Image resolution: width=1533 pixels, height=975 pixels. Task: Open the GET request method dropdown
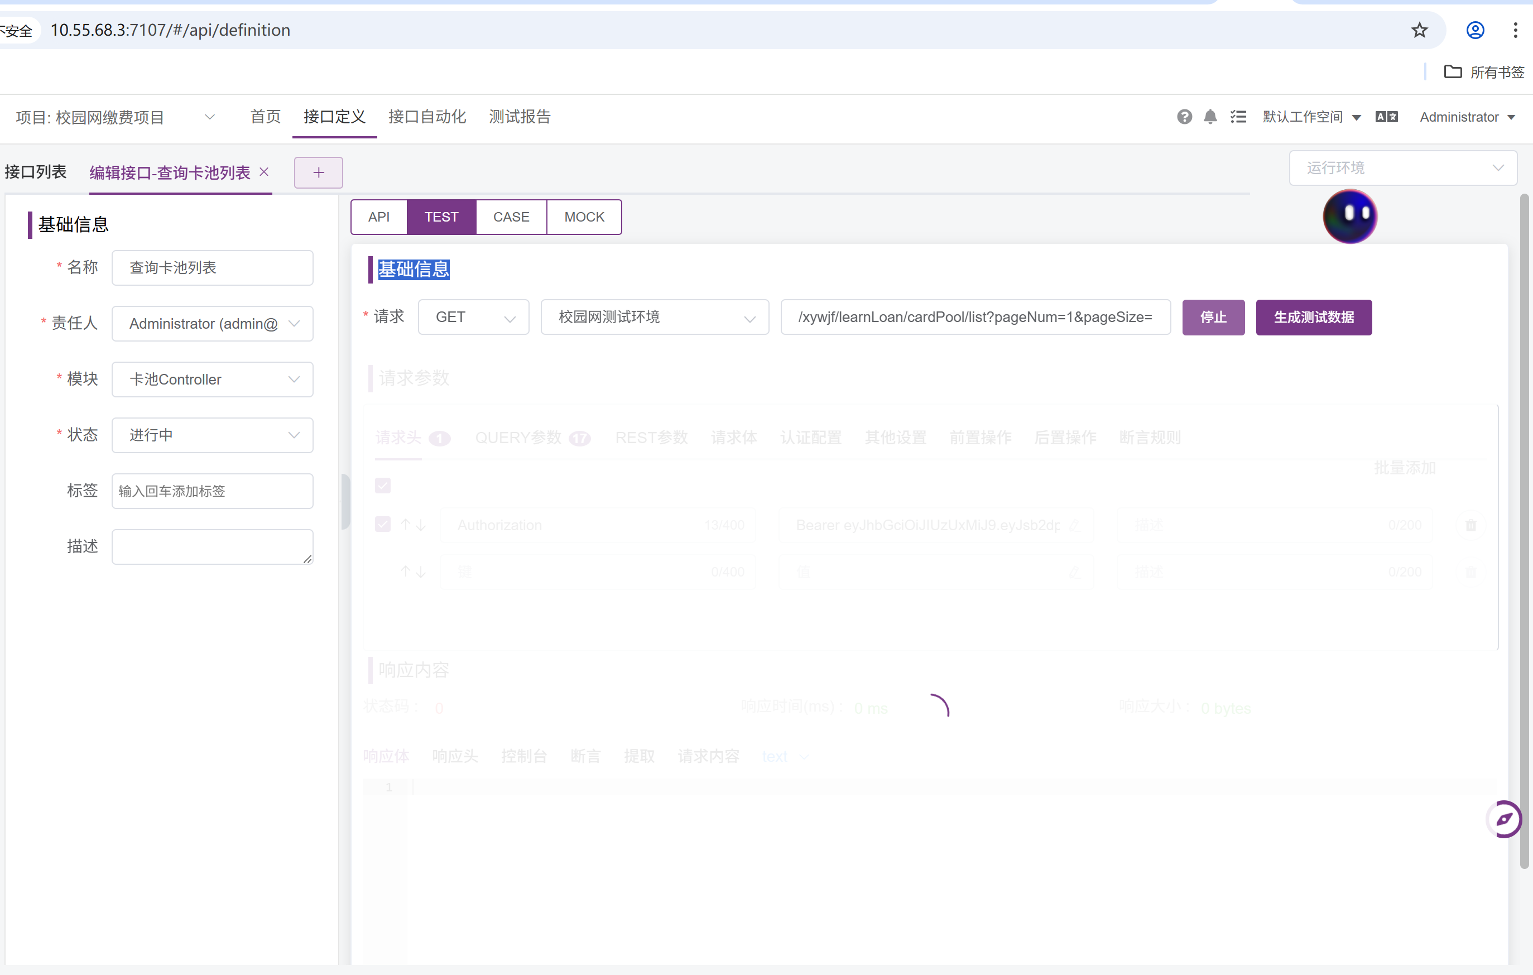click(x=474, y=317)
